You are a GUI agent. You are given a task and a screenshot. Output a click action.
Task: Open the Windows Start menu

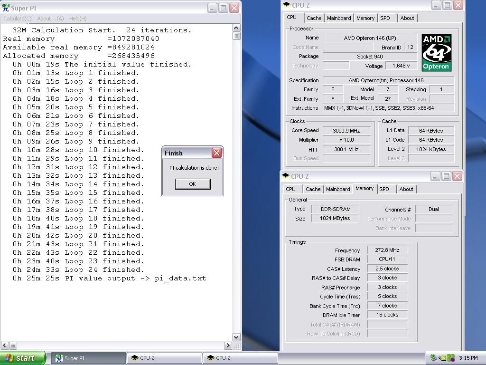coord(23,358)
